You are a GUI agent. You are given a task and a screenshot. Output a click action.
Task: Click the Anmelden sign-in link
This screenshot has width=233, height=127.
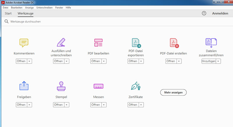click(x=220, y=13)
